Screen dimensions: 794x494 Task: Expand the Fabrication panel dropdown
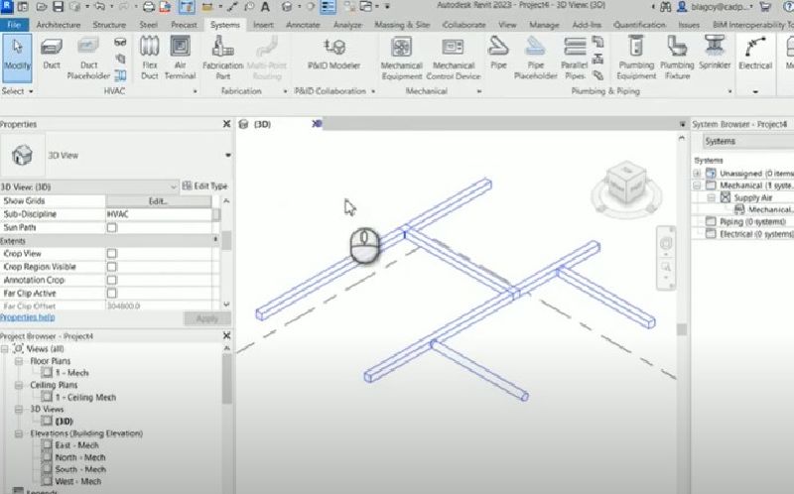[x=285, y=91]
